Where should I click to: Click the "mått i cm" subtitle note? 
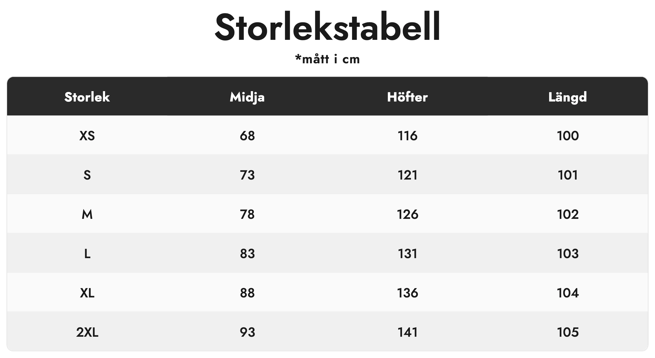click(327, 59)
